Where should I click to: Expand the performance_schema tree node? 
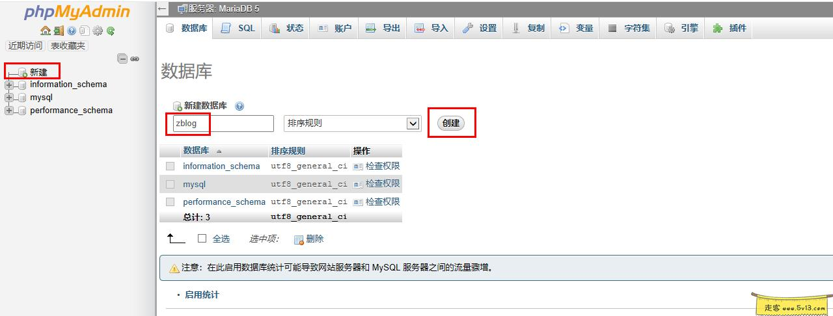coord(9,111)
